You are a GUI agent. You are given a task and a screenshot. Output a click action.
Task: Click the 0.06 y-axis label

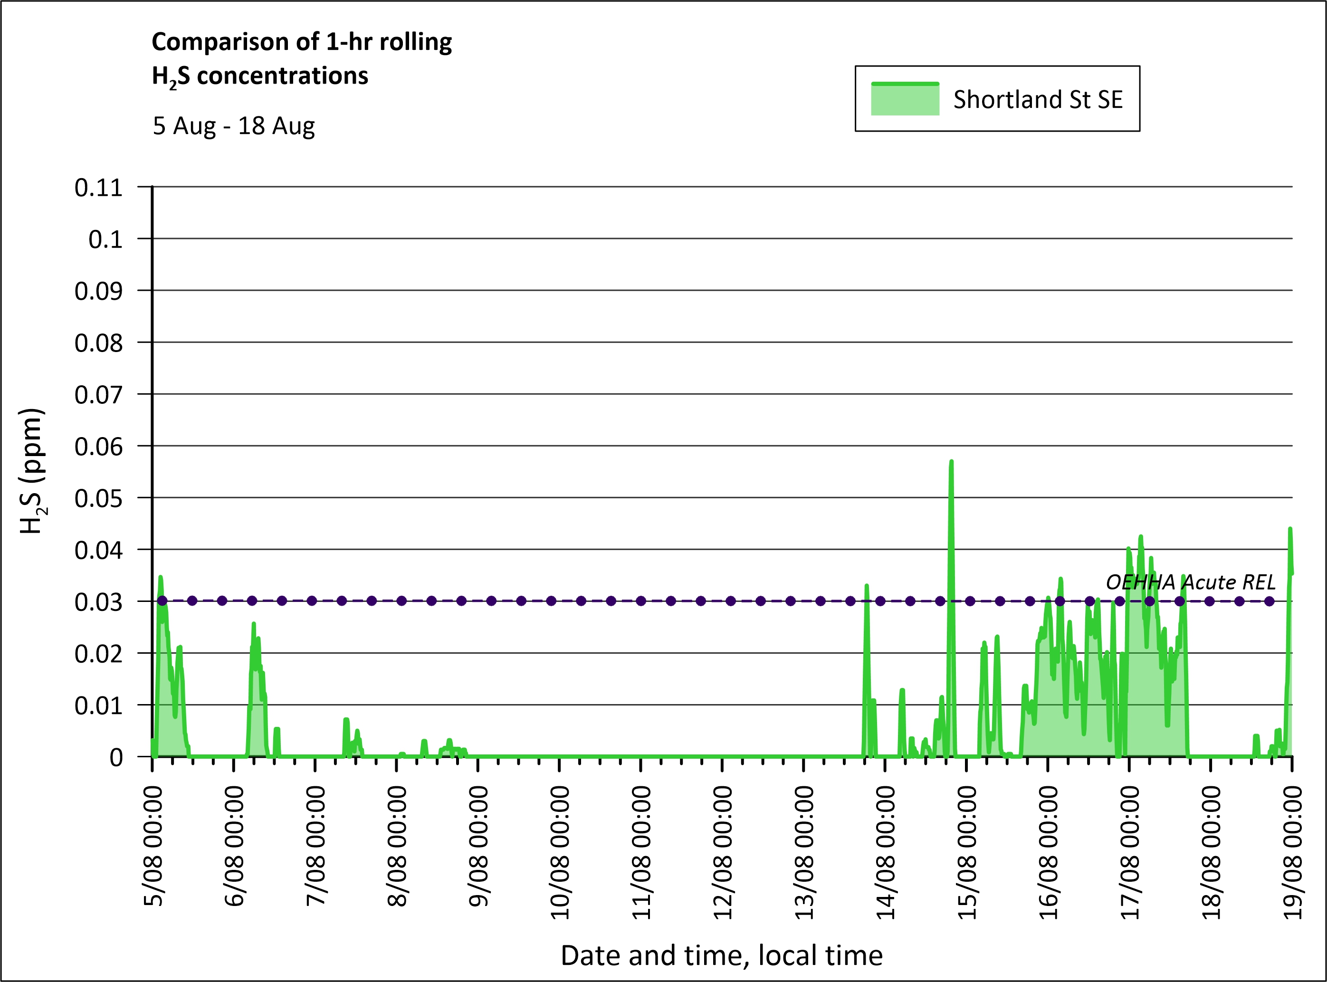pos(98,447)
